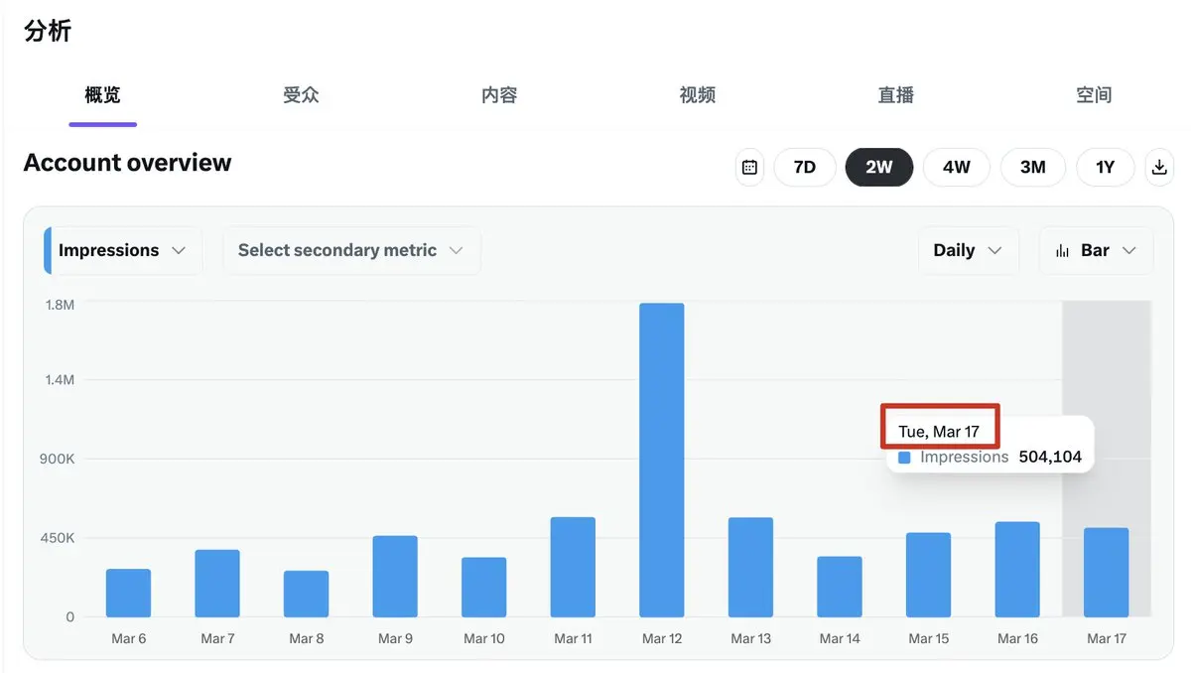Click the tall Mar 12 bar
The image size is (1191, 673).
coord(662,461)
